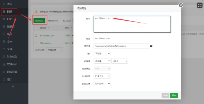Open the FTP sidebar item
Screen dimensions: 204x104
tap(14, 19)
